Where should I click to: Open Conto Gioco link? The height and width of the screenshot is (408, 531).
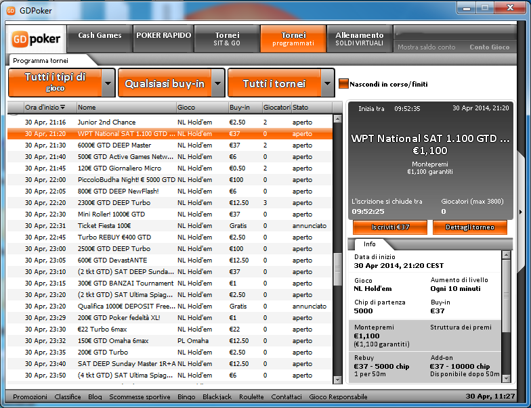coord(489,47)
